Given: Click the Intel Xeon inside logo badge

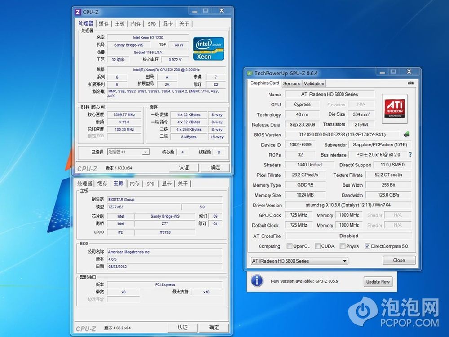Looking at the screenshot, I should (208, 48).
